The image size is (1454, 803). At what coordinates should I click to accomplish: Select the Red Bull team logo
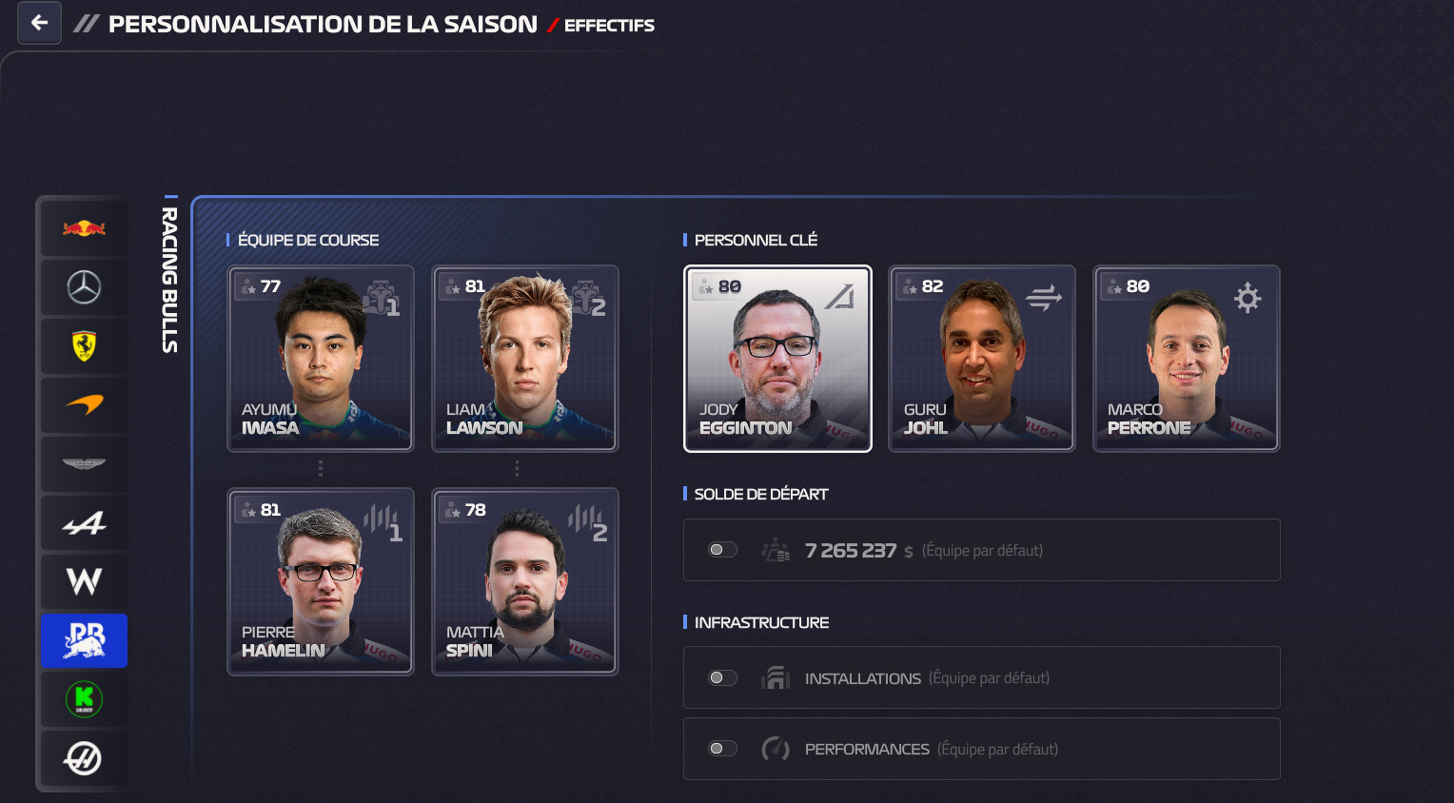pyautogui.click(x=84, y=228)
